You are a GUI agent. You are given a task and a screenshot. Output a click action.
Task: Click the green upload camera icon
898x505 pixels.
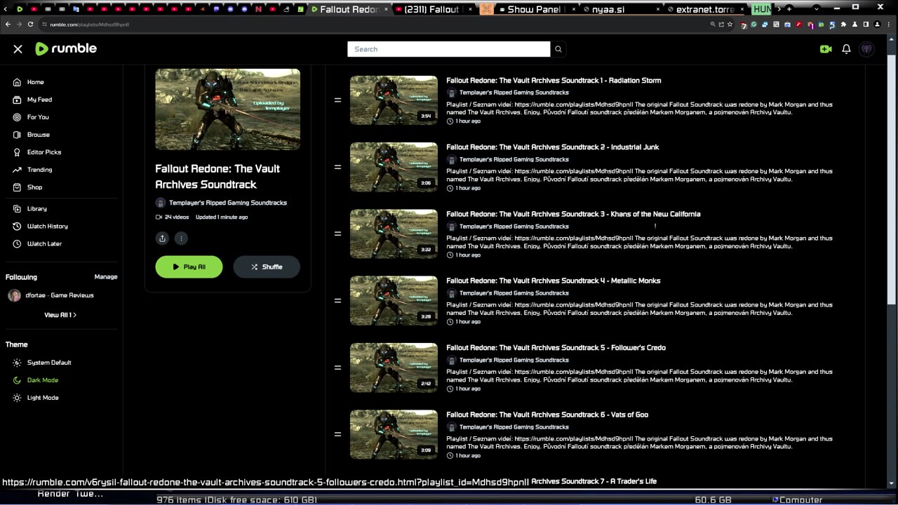coord(826,49)
